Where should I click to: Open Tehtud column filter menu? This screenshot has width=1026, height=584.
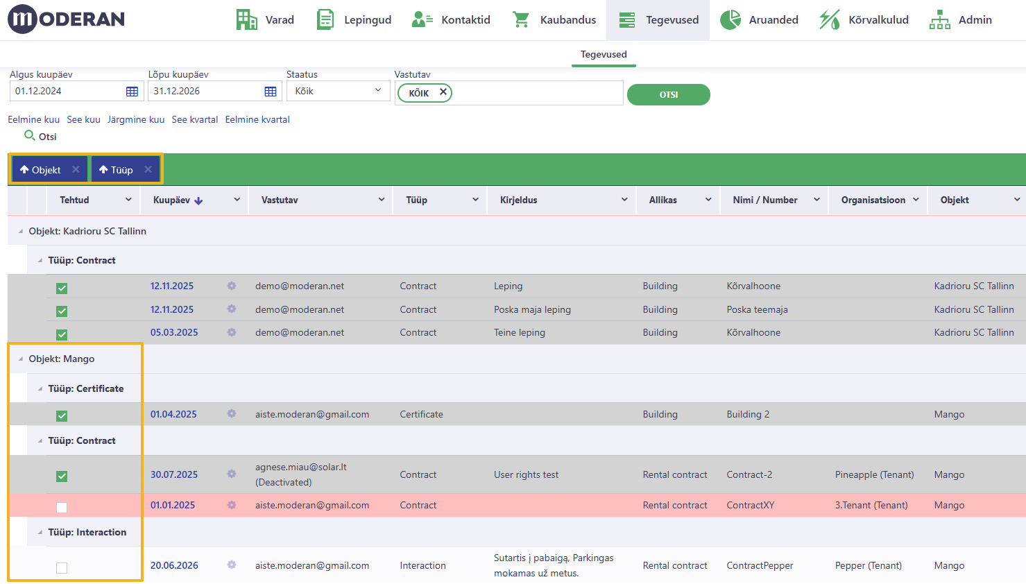point(128,200)
